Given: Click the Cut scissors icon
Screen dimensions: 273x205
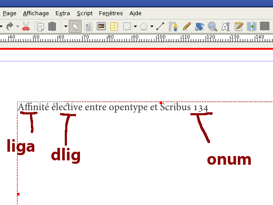Looking at the screenshot, I should point(26,26).
